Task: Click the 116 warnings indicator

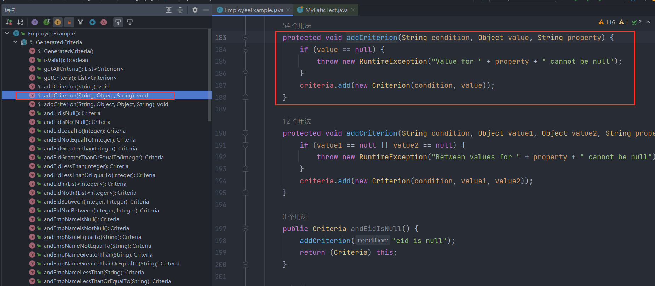Action: pos(607,22)
